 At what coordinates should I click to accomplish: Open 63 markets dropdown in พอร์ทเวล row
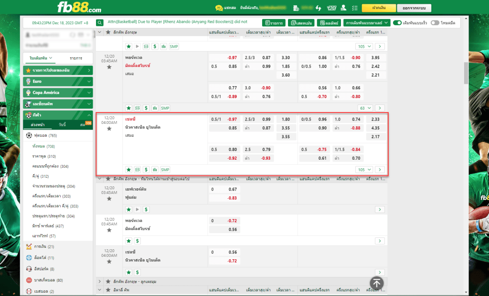365,108
